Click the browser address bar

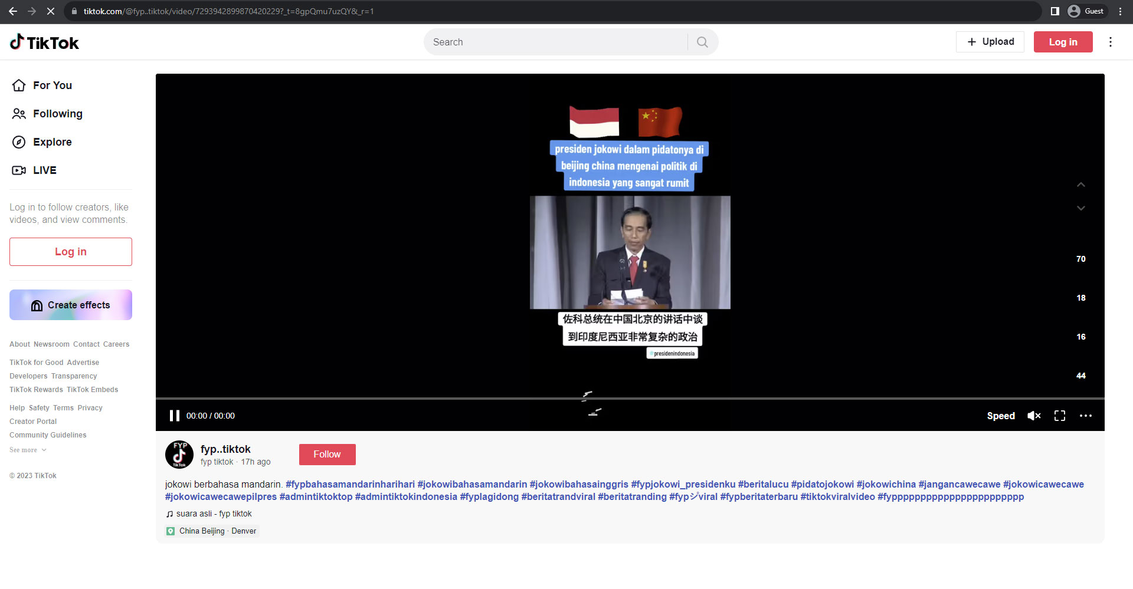[552, 11]
